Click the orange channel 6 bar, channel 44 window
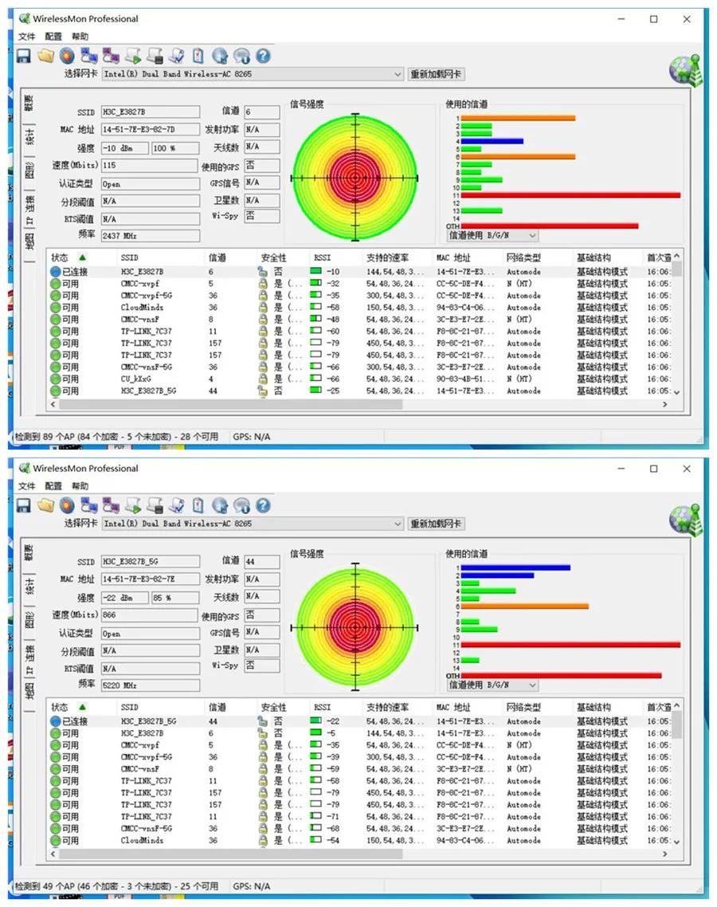Screen dimensions: 717x907 (524, 607)
